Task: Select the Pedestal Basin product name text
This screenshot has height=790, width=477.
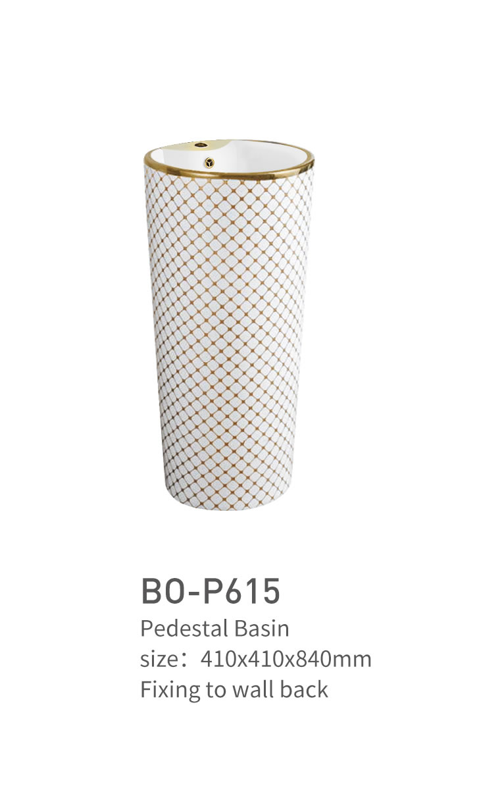Action: click(214, 628)
